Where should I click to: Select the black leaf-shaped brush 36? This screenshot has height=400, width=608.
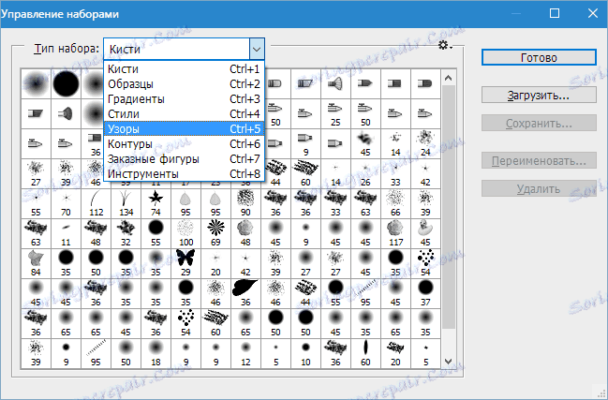pyautogui.click(x=245, y=294)
